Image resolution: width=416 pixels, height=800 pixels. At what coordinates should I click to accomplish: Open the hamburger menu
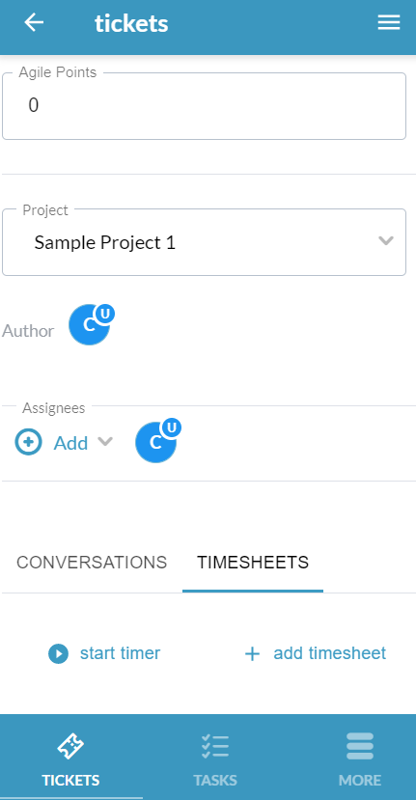tap(388, 22)
